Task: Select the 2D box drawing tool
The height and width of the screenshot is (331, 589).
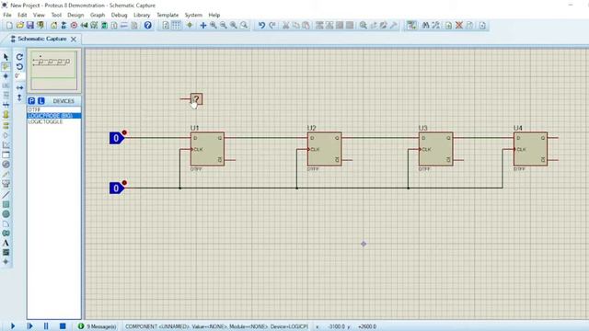Action: click(6, 204)
